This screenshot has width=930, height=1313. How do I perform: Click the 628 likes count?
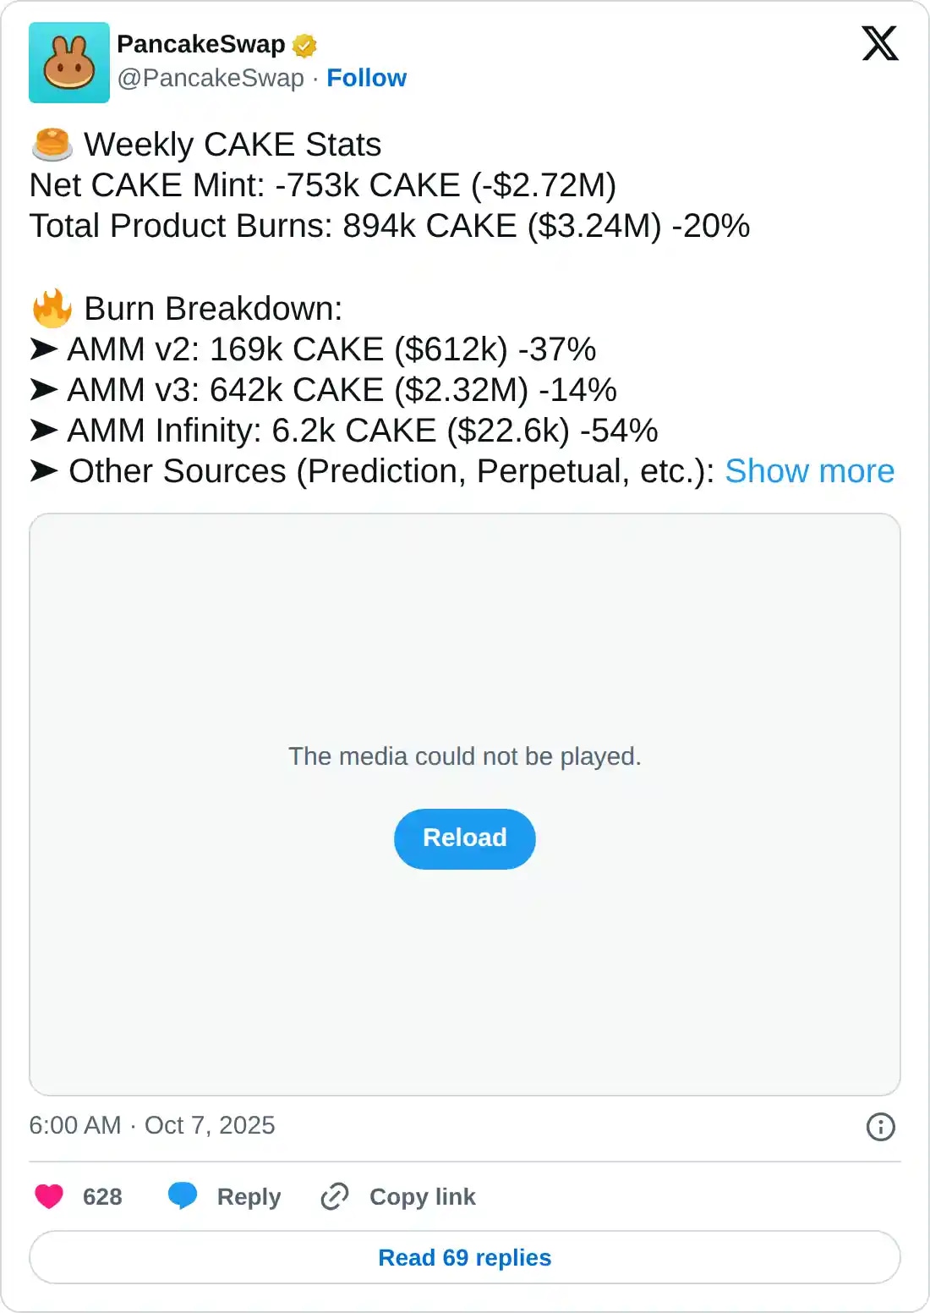pos(102,1196)
